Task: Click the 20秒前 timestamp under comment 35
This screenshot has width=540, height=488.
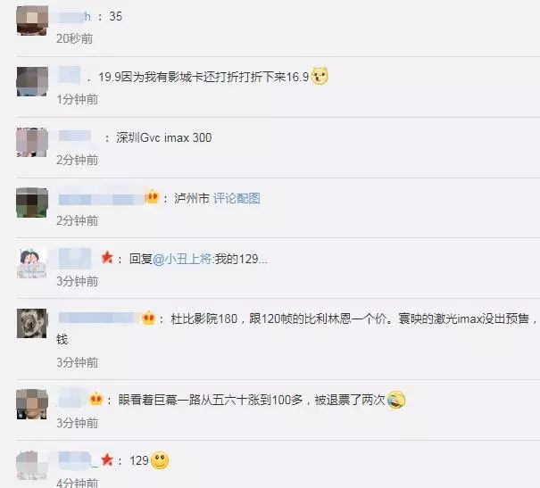Action: click(74, 38)
